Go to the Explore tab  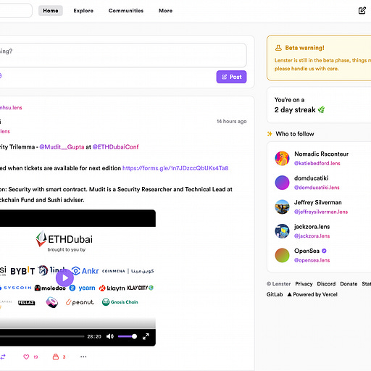pyautogui.click(x=83, y=11)
